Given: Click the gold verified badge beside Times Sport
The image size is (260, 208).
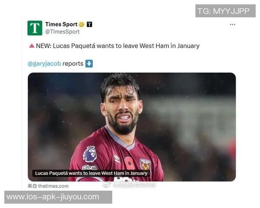Looking at the screenshot, I should 81,25.
